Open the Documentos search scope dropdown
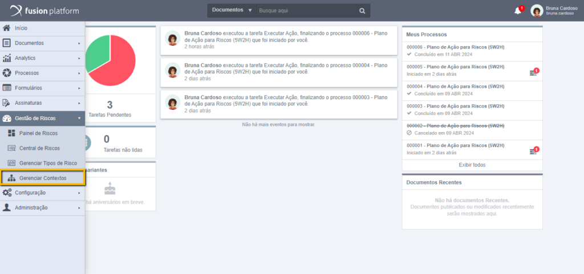 point(232,10)
